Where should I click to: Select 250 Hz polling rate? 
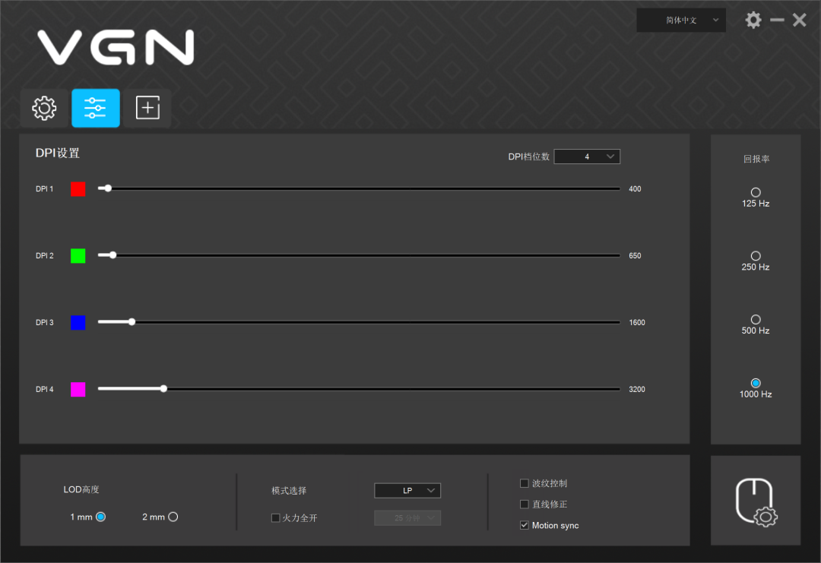click(756, 256)
